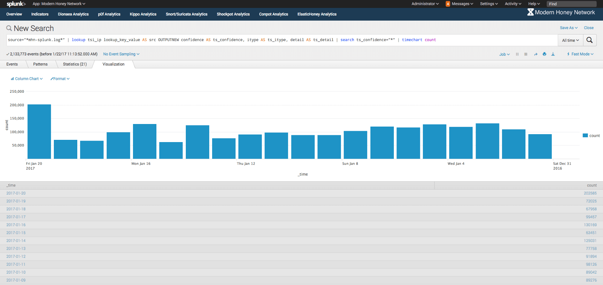
Task: Click the 2017-01-18 time cell
Action: click(x=16, y=209)
